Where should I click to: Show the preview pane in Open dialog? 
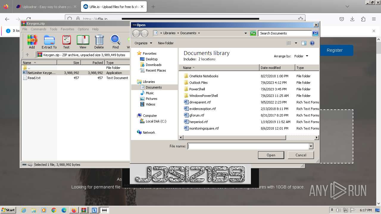304,43
